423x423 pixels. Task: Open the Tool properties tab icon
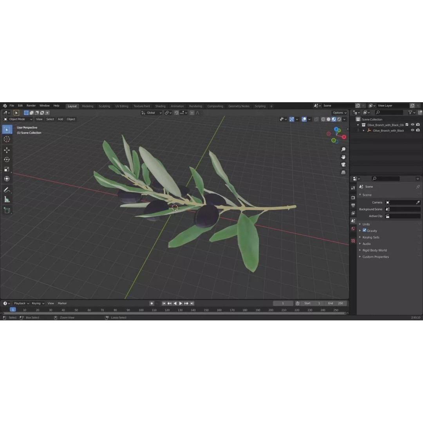tap(353, 188)
